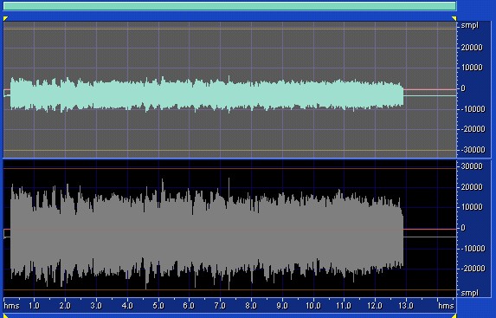Click the 20000 label on upper amplitude ruler
496x318 pixels.
click(471, 48)
